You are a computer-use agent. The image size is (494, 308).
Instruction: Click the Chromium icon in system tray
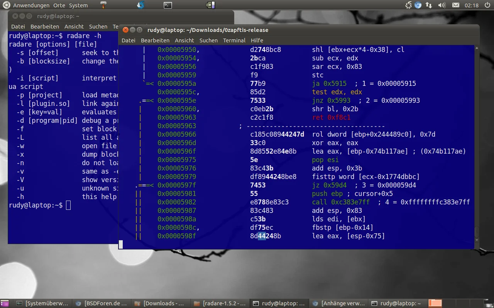coord(418,5)
